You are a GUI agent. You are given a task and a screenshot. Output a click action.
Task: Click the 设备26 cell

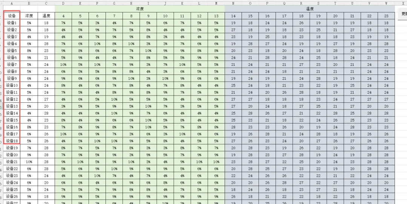click(x=12, y=197)
